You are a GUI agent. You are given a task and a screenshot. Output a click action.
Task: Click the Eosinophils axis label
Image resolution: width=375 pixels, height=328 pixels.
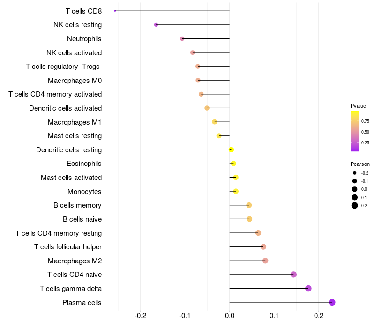coord(84,164)
